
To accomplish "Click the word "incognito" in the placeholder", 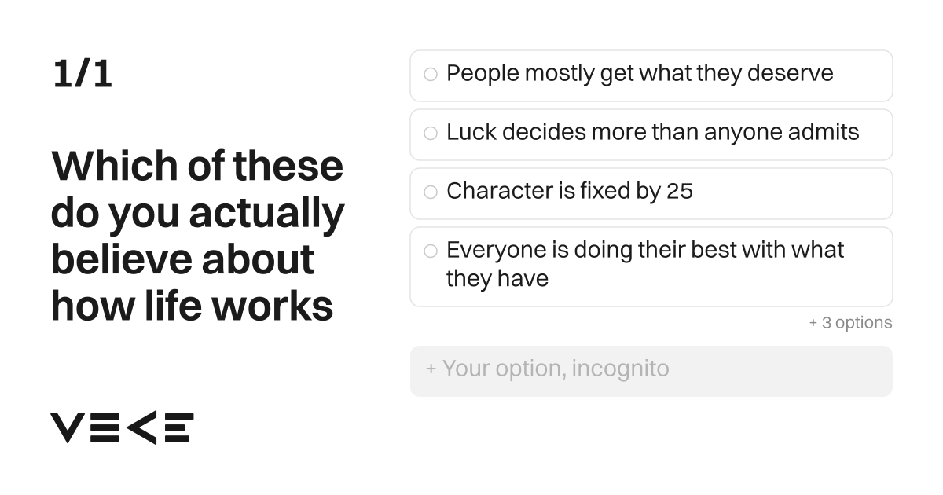I will [621, 368].
